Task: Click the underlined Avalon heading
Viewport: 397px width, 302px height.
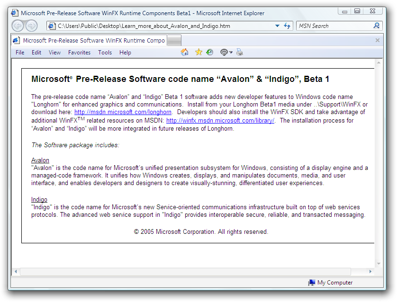Action: (x=40, y=160)
